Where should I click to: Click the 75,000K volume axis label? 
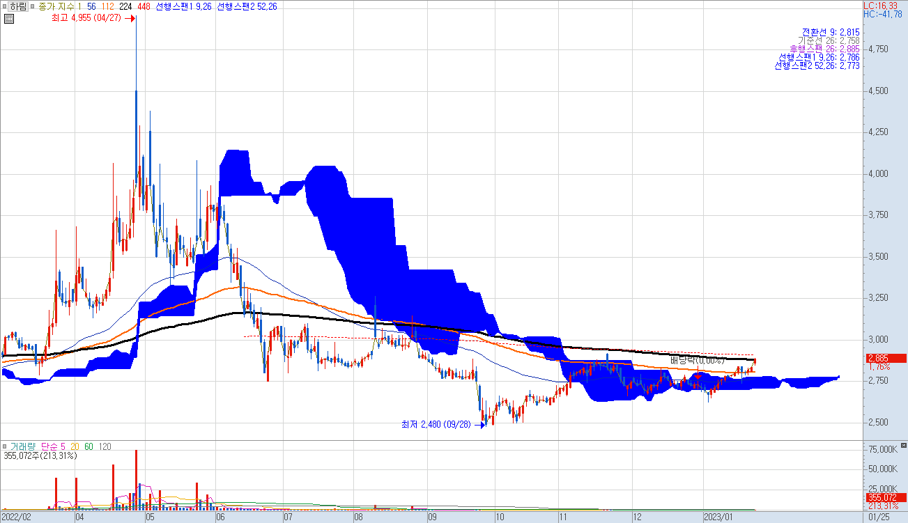(x=884, y=450)
